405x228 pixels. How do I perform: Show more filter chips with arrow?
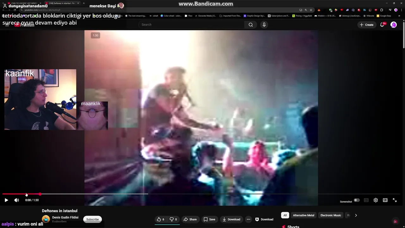356,215
